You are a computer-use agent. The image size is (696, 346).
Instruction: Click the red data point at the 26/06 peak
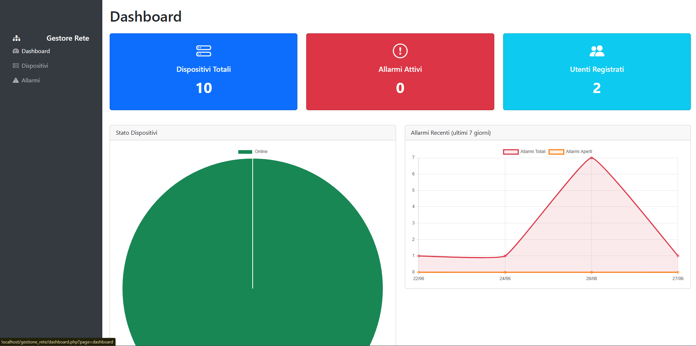click(591, 157)
